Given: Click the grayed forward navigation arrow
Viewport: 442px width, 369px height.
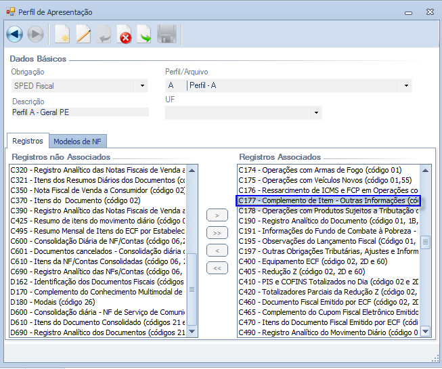Looking at the screenshot, I should (35, 34).
